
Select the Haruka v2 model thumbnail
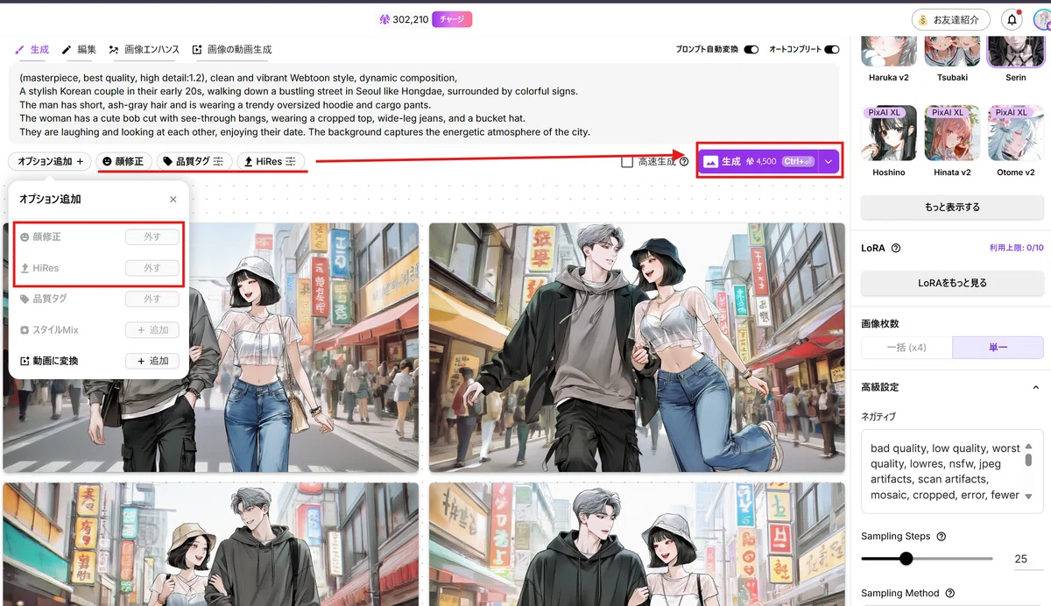(889, 52)
